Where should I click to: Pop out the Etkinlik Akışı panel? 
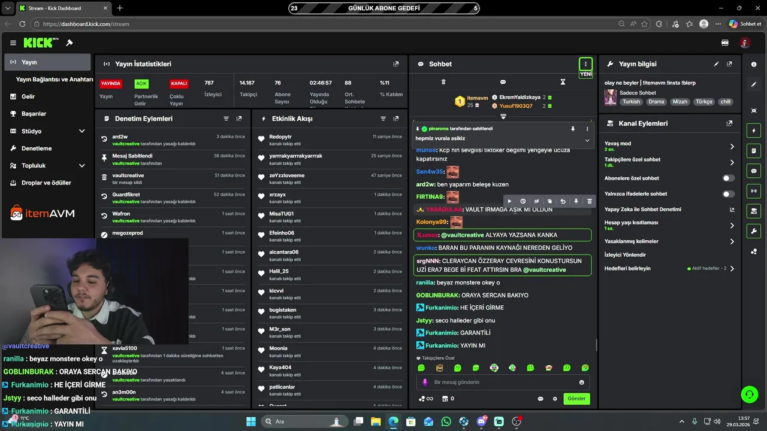395,119
